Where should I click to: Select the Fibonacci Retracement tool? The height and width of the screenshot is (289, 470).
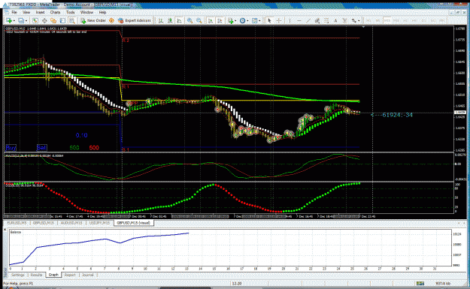click(x=326, y=21)
